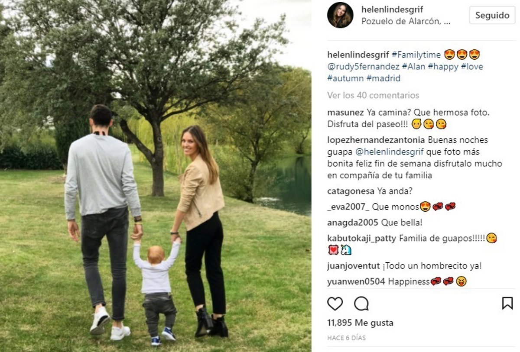Image resolution: width=520 pixels, height=352 pixels.
Task: Visit kabutokaji_patty's profile
Action: (x=362, y=238)
